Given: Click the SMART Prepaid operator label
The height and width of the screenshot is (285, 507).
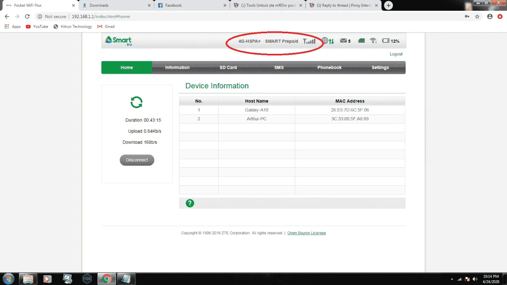Looking at the screenshot, I should (x=282, y=41).
